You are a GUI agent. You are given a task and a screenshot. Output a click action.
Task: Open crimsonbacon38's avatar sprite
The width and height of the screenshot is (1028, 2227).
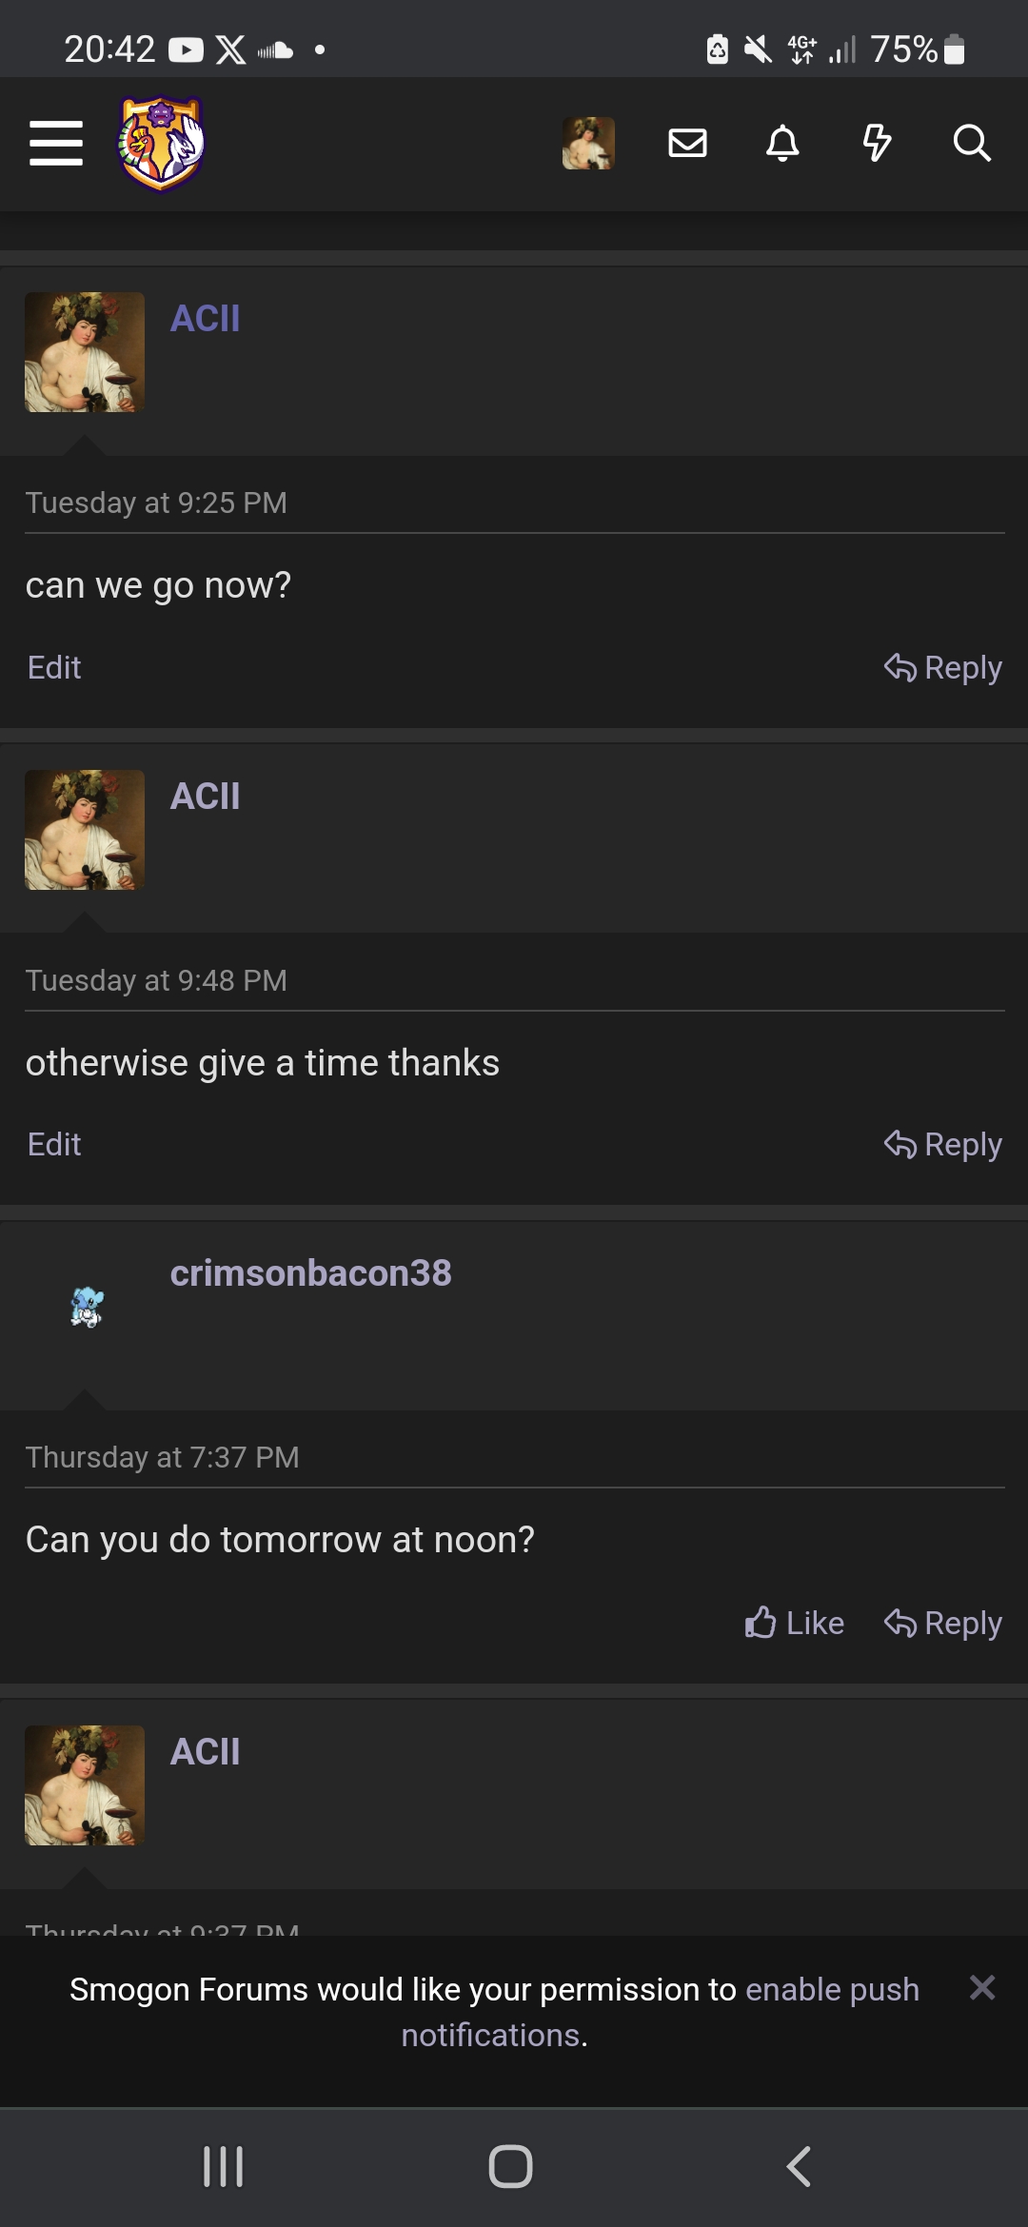pyautogui.click(x=86, y=1306)
